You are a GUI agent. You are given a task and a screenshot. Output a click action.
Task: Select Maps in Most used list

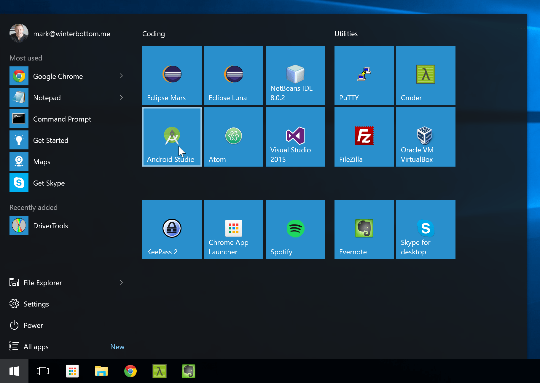pos(42,162)
